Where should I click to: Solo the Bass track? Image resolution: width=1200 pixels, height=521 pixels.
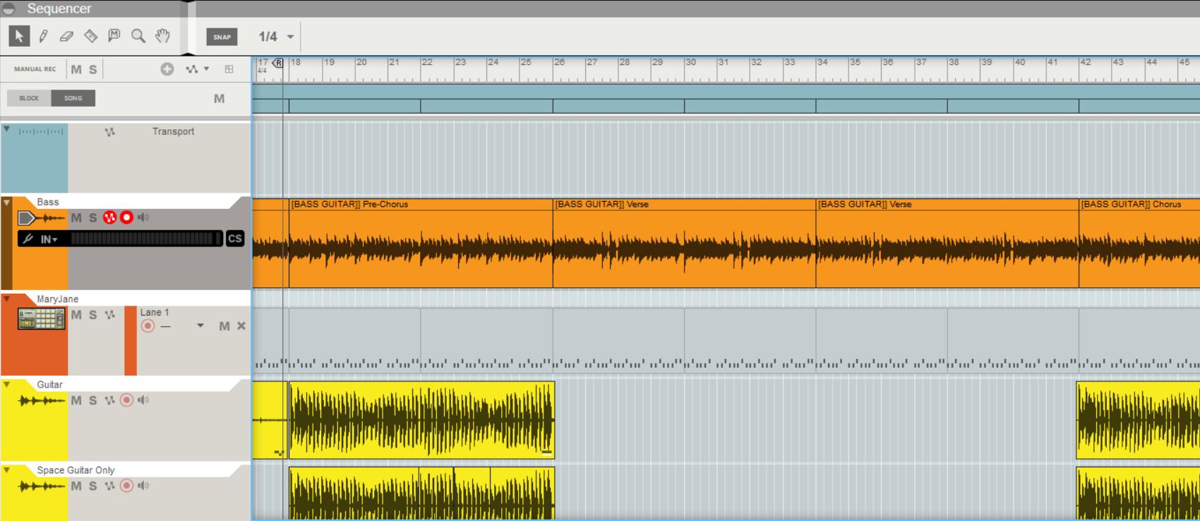click(93, 217)
